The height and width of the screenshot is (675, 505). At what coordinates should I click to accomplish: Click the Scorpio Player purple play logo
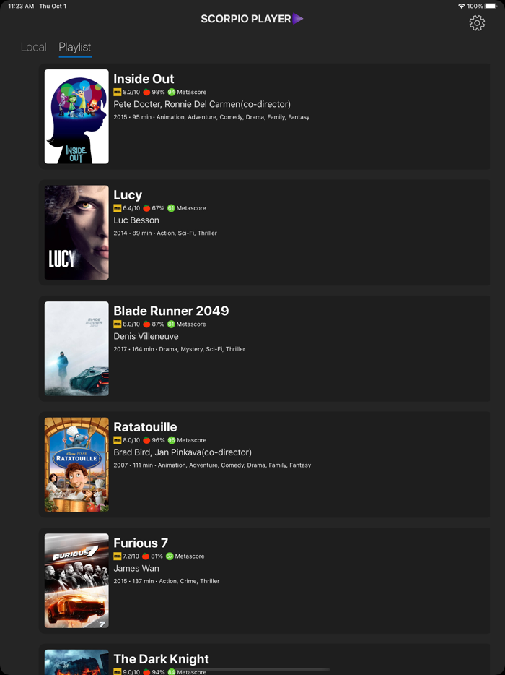click(298, 19)
